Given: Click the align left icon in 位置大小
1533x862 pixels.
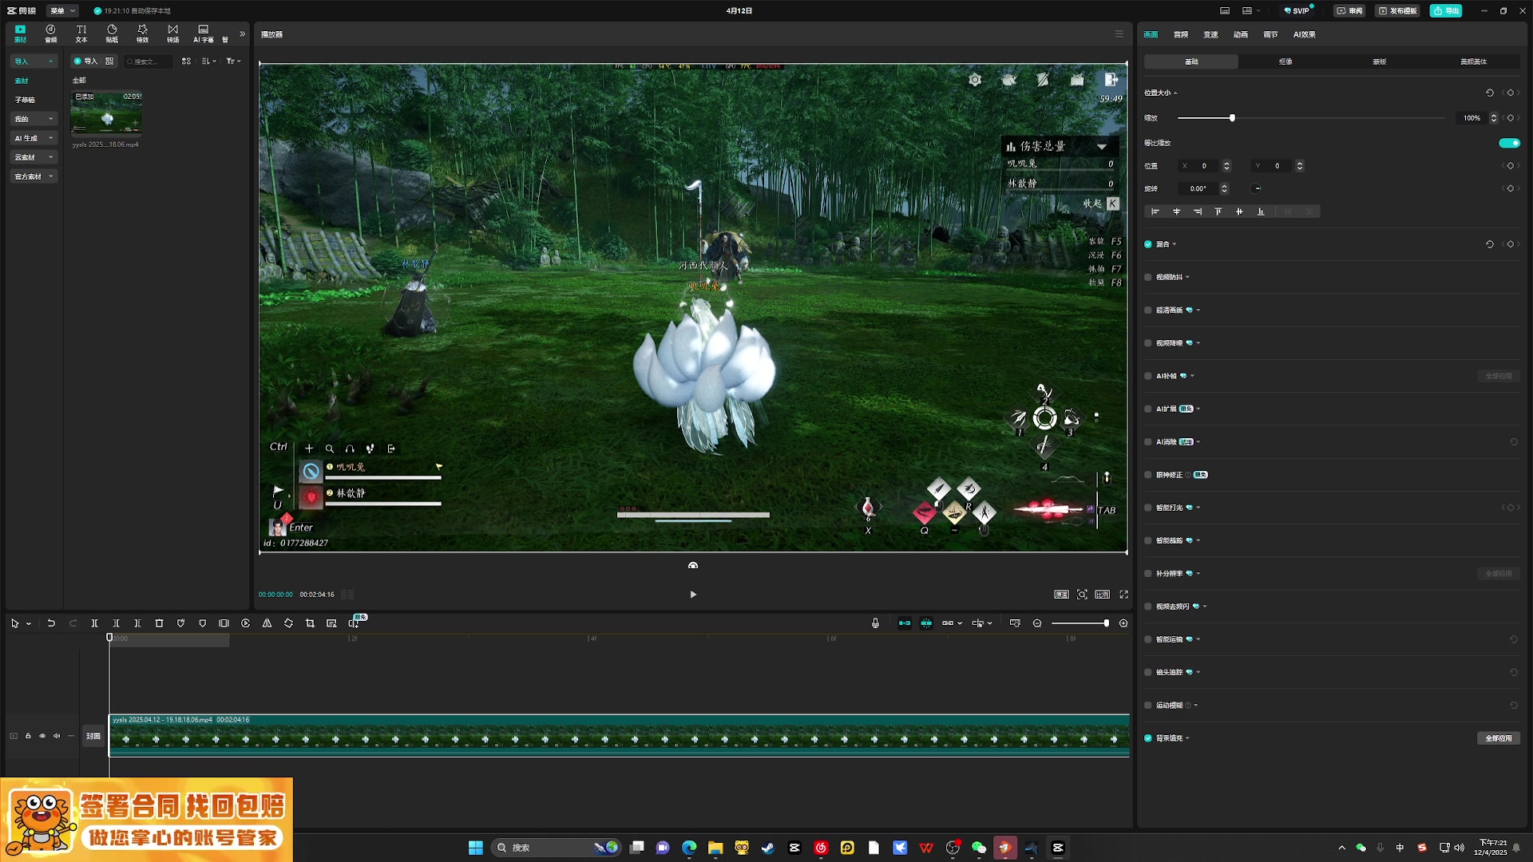Looking at the screenshot, I should pos(1155,212).
